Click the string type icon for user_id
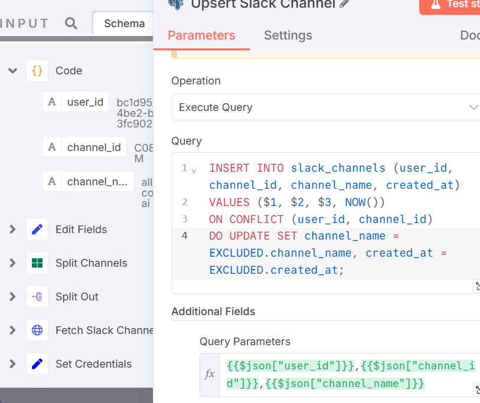Viewport: 480px width, 403px height. click(x=52, y=101)
